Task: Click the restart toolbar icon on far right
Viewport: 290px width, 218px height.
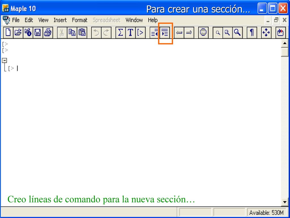Action: pyautogui.click(x=281, y=33)
